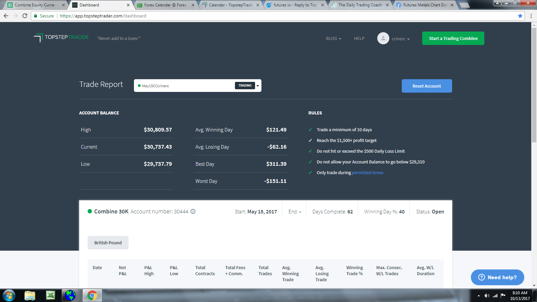537x302 pixels.
Task: Click the Best Day $311.39 value
Action: click(x=276, y=164)
